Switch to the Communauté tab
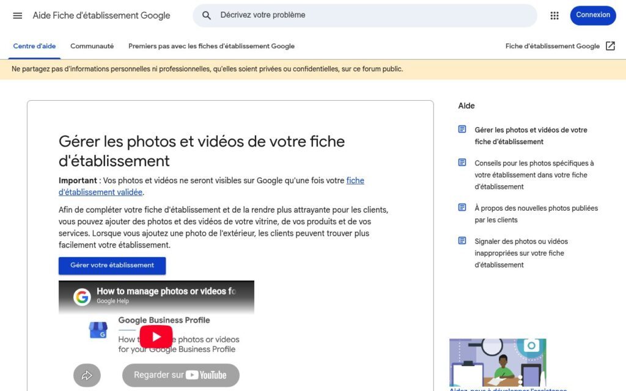This screenshot has width=626, height=391. 92,46
